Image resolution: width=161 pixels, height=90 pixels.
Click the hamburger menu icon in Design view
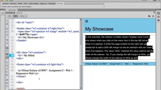(87, 21)
